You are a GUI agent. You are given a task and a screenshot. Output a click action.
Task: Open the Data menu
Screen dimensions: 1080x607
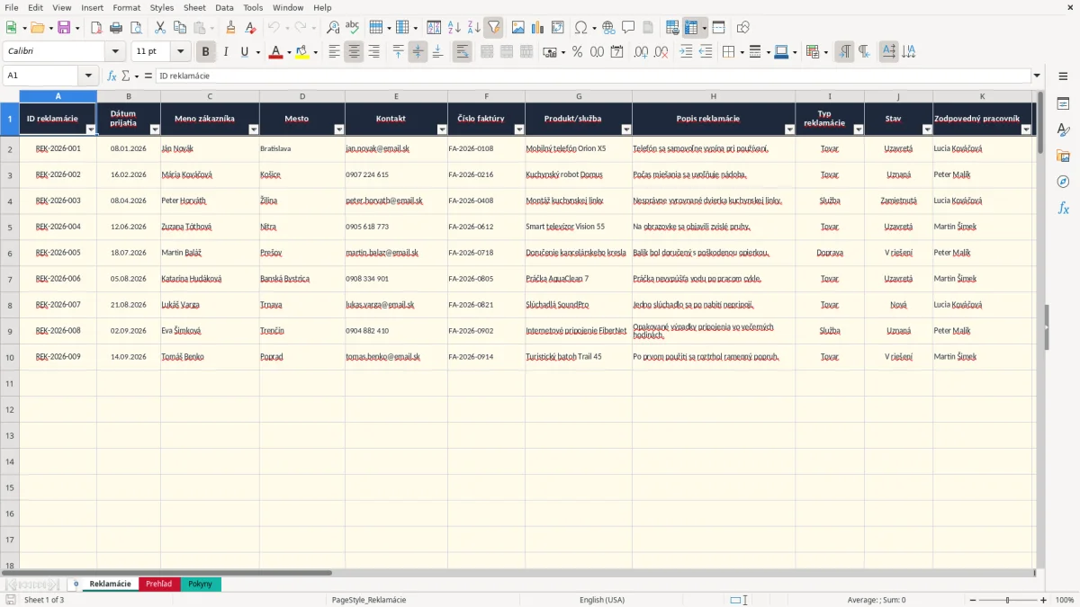point(224,8)
